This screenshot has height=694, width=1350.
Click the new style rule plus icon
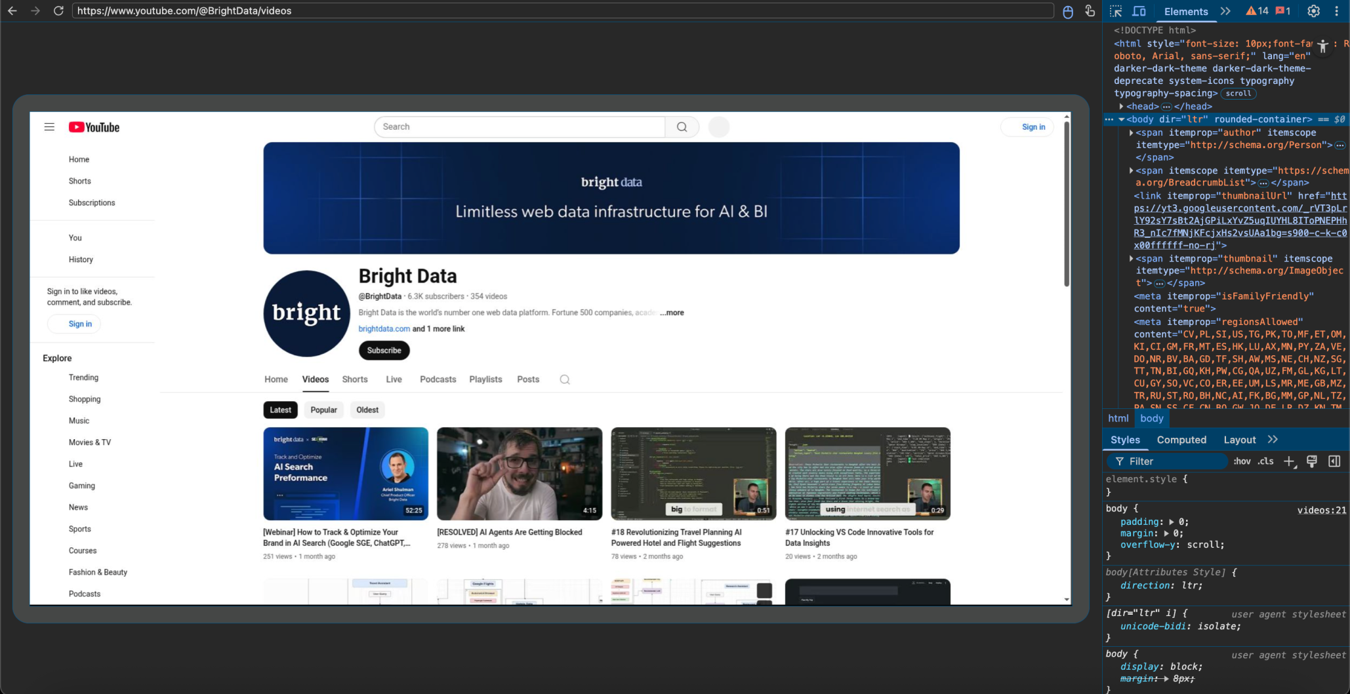coord(1290,461)
